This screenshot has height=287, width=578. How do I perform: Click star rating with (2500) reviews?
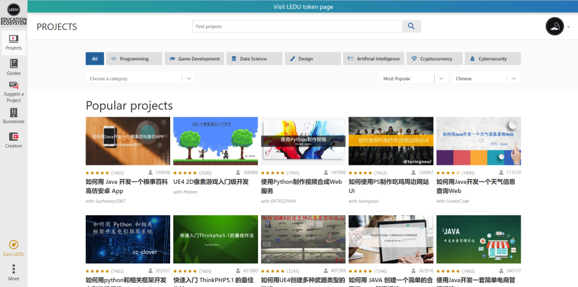193,172
